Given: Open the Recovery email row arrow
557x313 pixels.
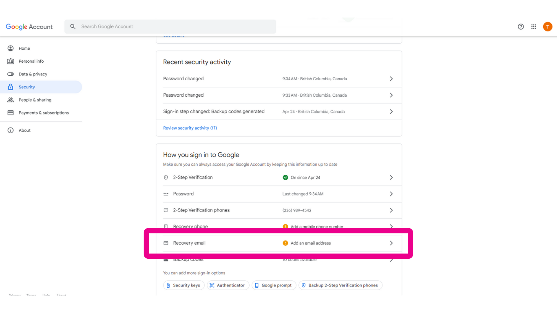Looking at the screenshot, I should point(391,243).
